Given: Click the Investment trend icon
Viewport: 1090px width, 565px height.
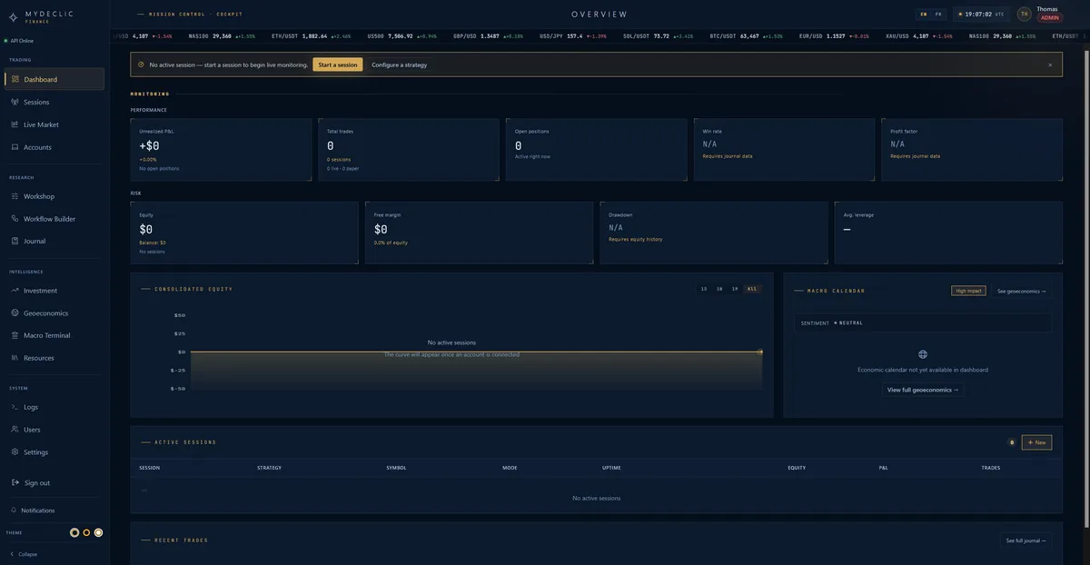Looking at the screenshot, I should (x=15, y=291).
